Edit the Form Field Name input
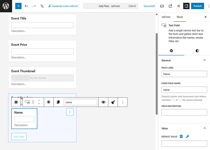 tap(184, 90)
